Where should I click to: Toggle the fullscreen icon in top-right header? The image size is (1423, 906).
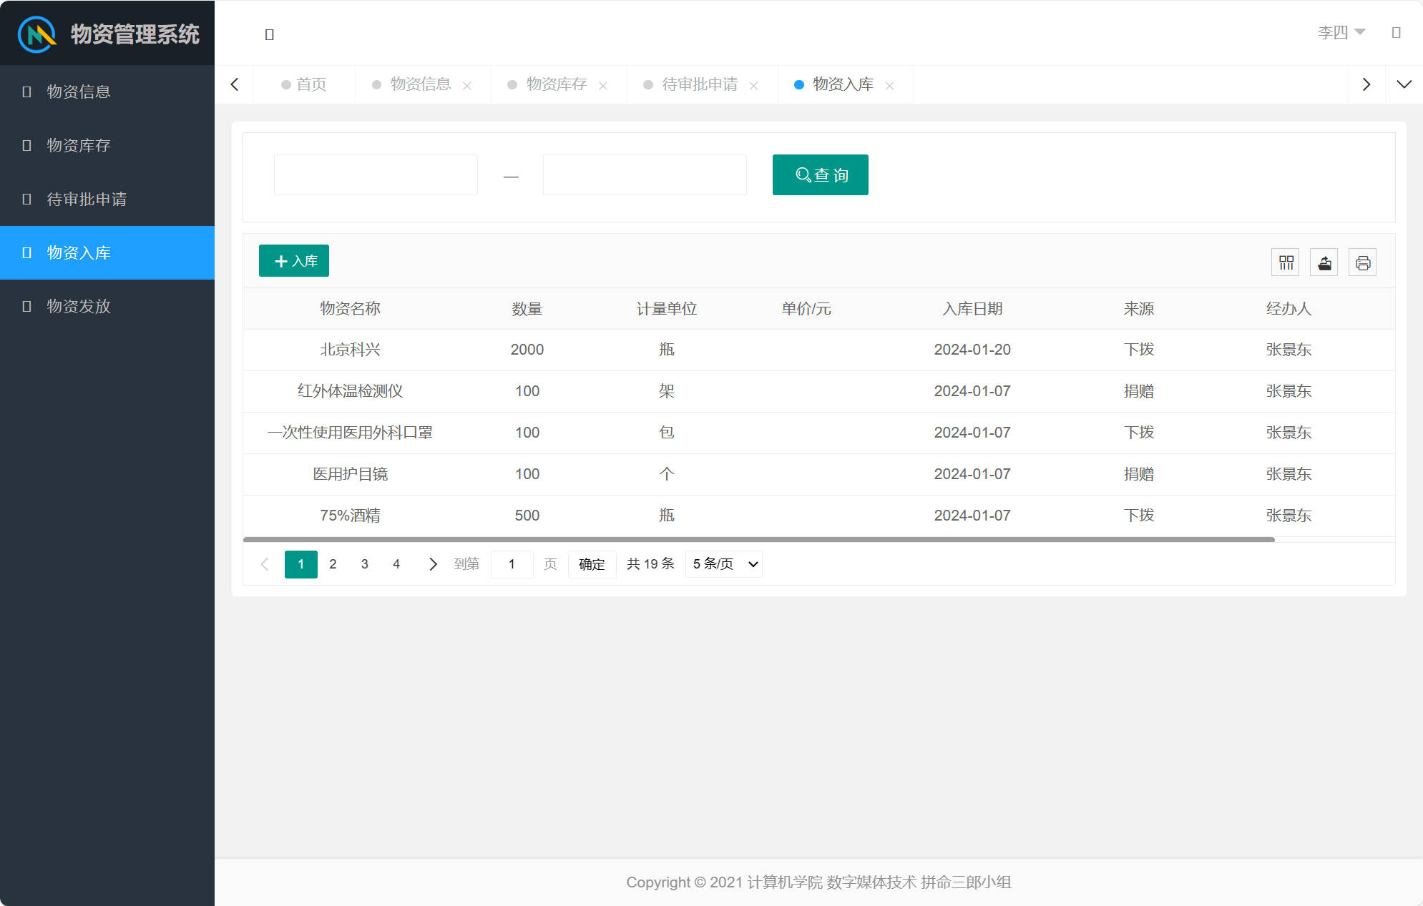click(1397, 32)
